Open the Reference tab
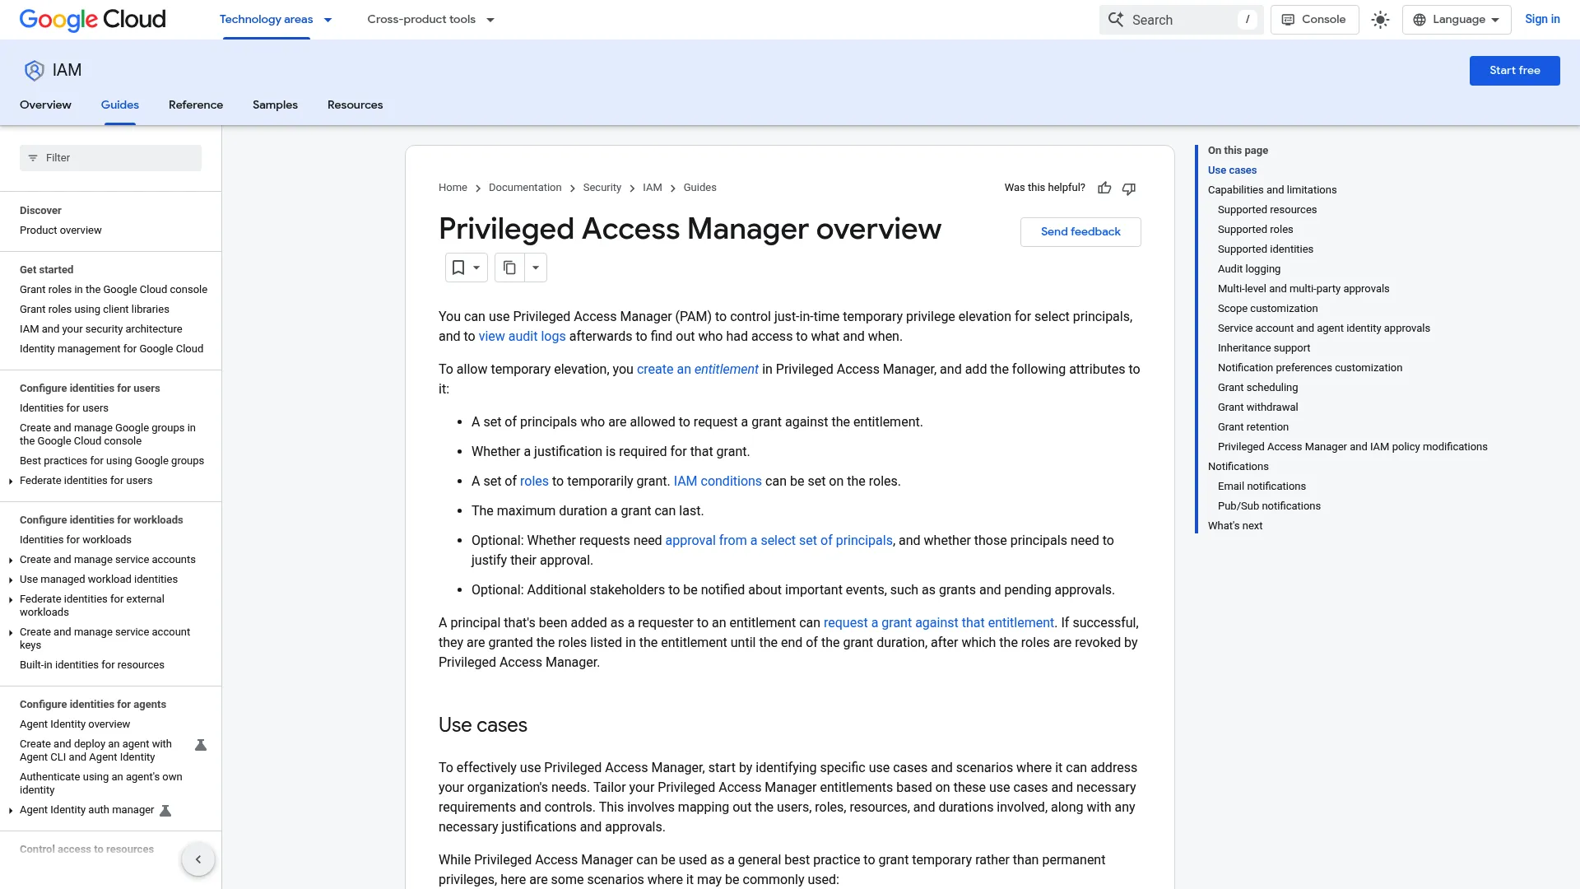Viewport: 1580px width, 889px height. tap(196, 105)
